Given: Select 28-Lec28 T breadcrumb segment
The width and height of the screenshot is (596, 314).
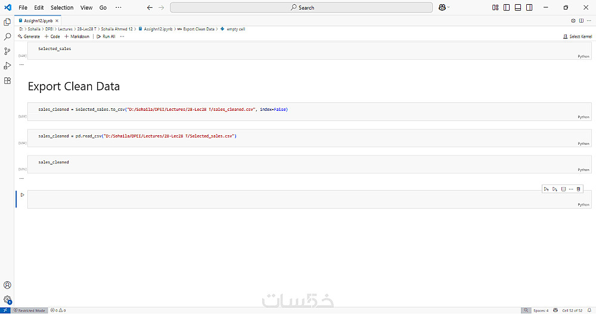Looking at the screenshot, I should tap(86, 29).
